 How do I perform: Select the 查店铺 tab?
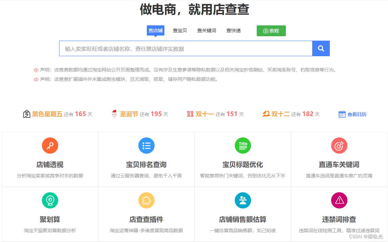155,30
